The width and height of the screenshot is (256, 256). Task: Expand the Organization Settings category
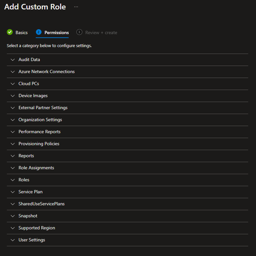40,120
